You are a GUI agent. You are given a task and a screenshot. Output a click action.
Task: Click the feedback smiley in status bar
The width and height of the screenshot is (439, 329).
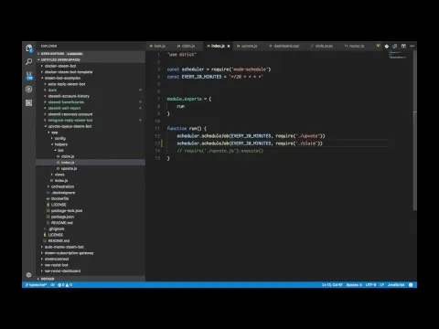(x=411, y=285)
